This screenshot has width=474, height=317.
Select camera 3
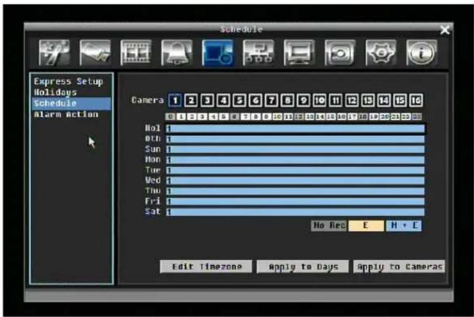tap(207, 100)
